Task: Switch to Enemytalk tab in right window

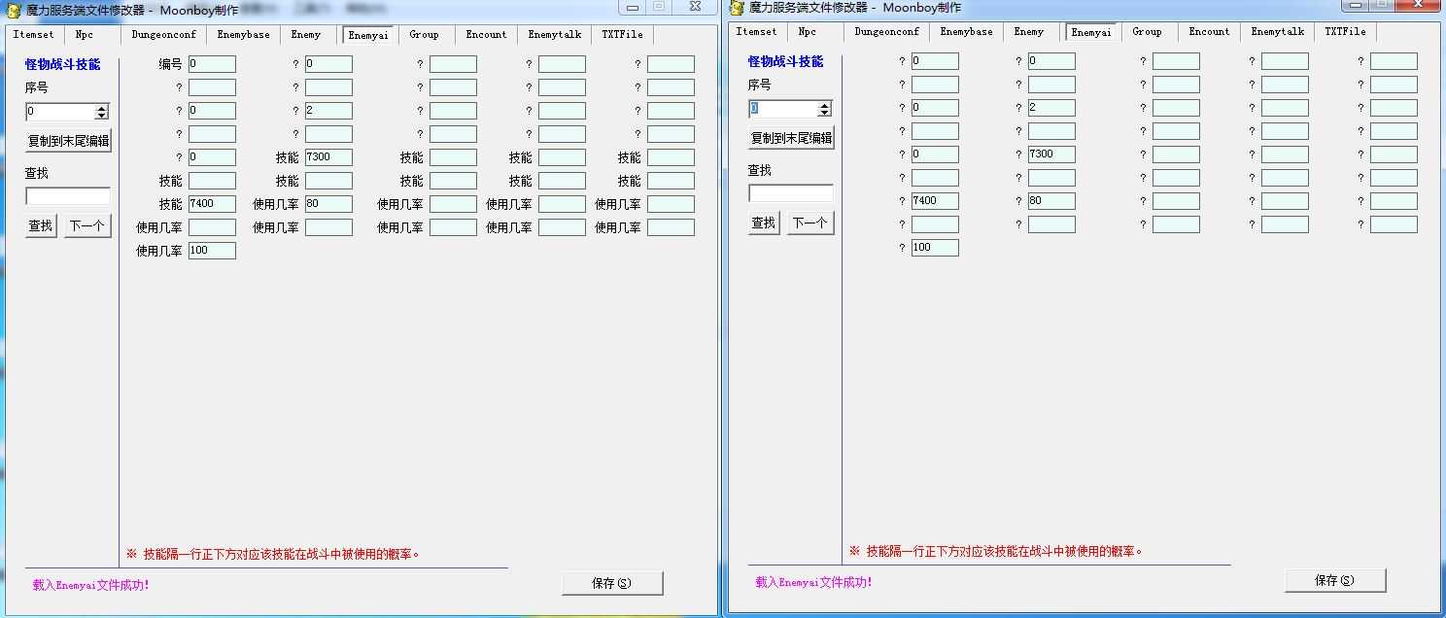Action: [1278, 32]
